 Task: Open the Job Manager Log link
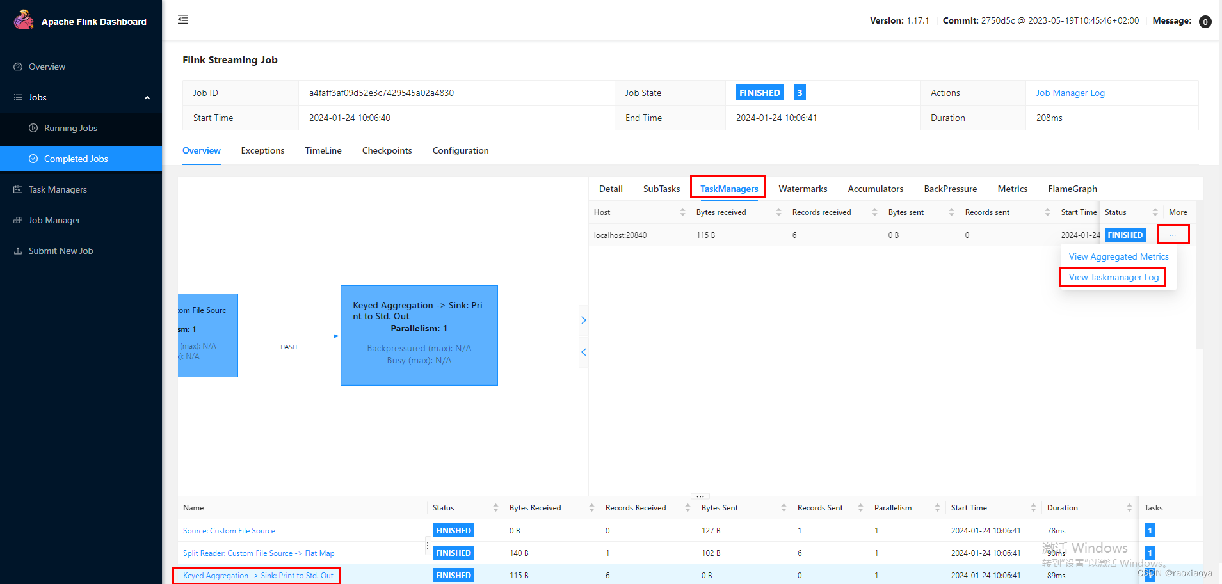[x=1070, y=93]
